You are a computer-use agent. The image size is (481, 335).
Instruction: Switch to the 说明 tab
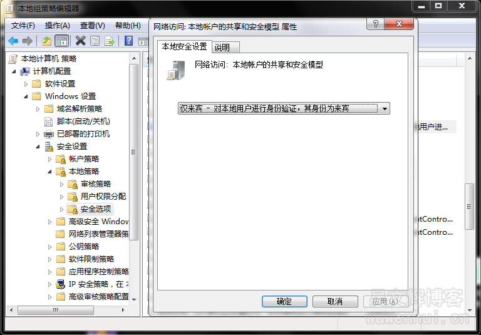(222, 48)
